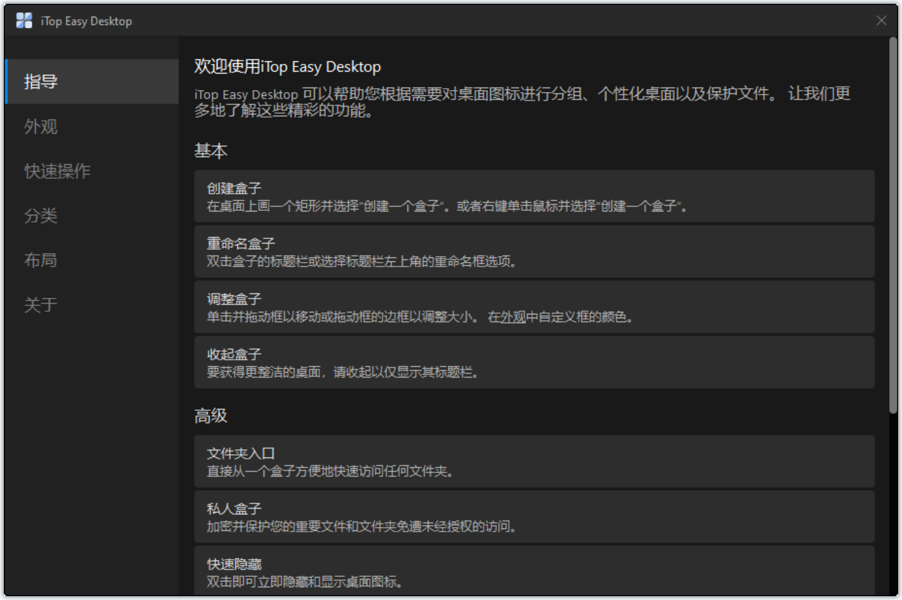Open the 布局 sidebar tab
The width and height of the screenshot is (902, 600).
point(91,260)
